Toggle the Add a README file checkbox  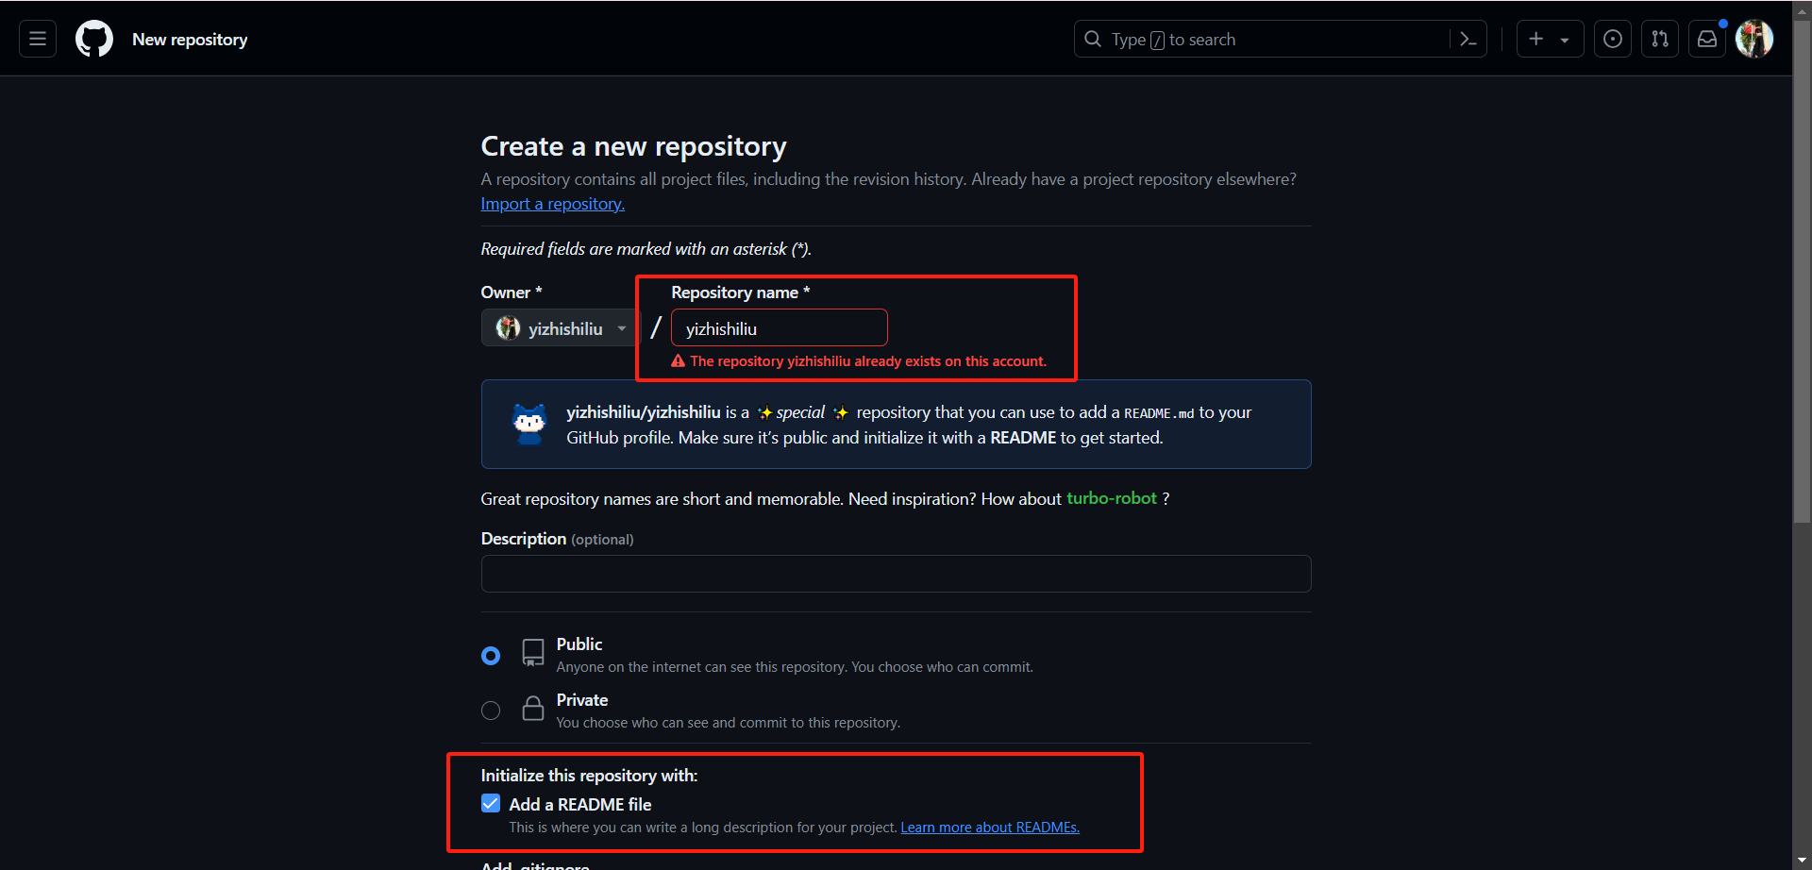click(491, 803)
